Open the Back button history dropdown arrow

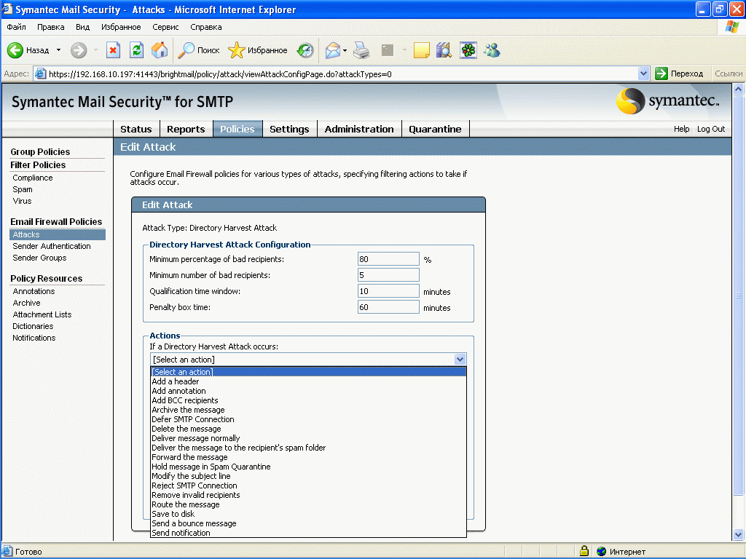pos(58,50)
